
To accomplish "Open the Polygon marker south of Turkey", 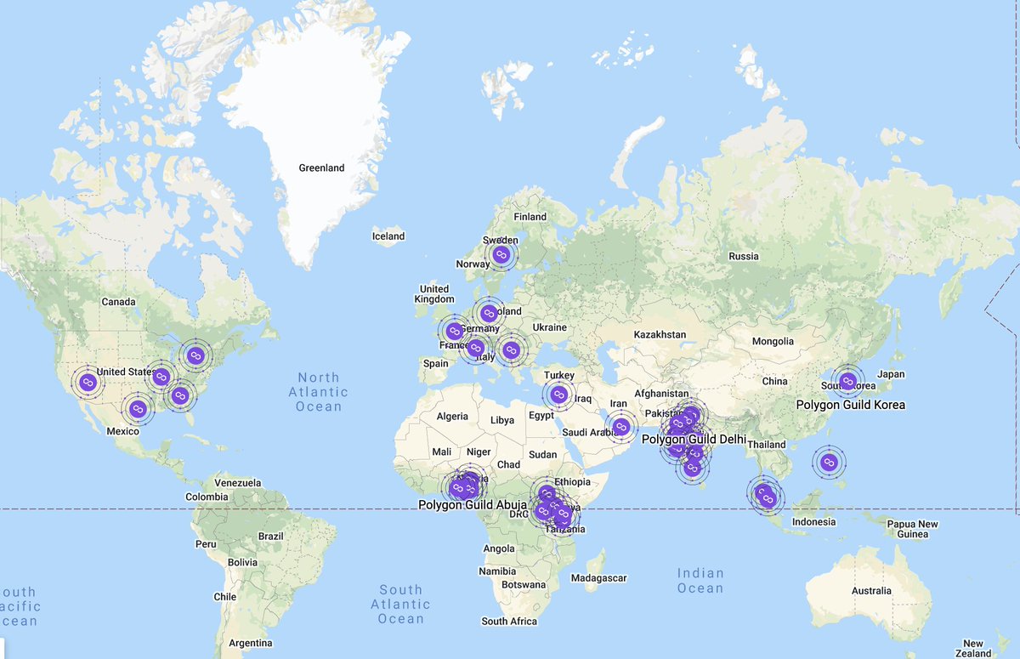I will pos(558,395).
